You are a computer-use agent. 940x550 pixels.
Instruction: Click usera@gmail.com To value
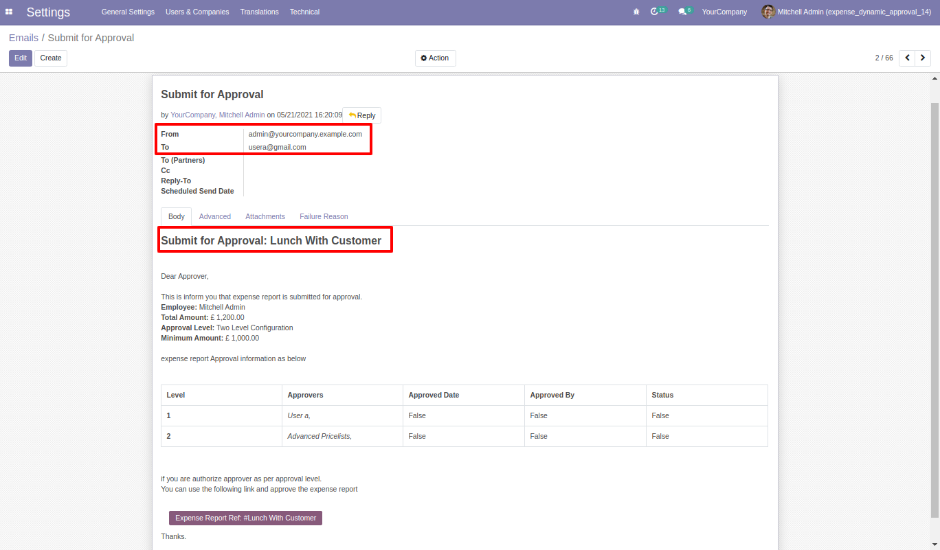point(278,147)
